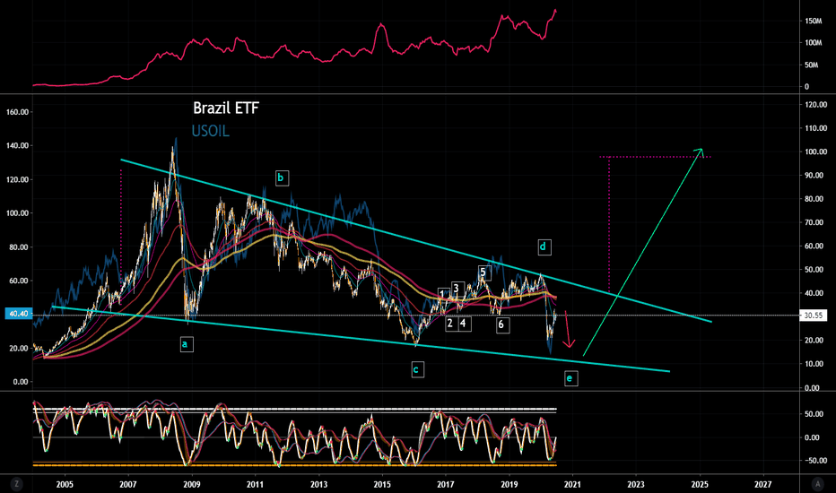Viewport: 836px width, 493px height.
Task: Click the red downward arrow near 2021
Action: (x=569, y=331)
